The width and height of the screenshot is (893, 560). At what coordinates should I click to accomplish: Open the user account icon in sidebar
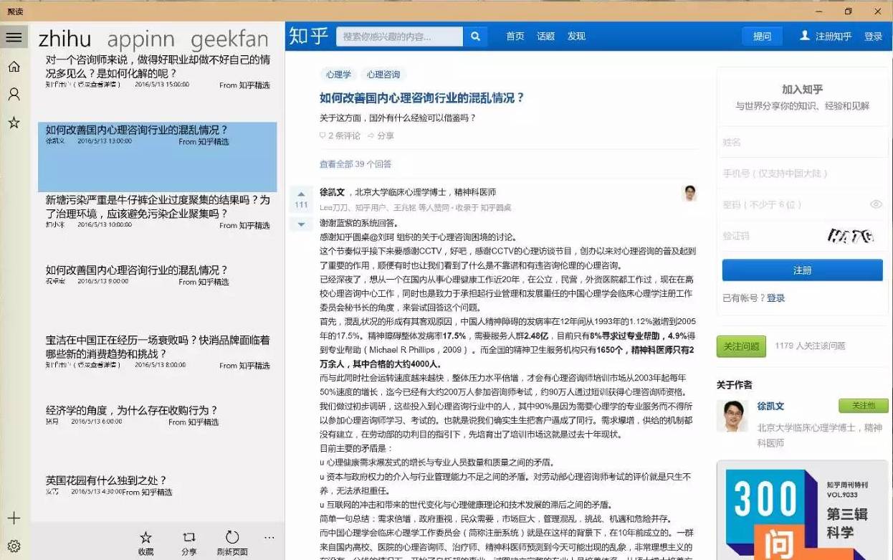[14, 95]
